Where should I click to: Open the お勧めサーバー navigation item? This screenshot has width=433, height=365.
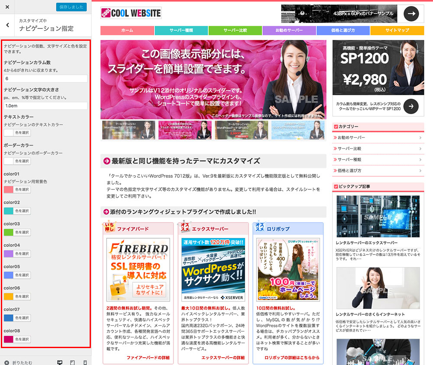coord(289,30)
